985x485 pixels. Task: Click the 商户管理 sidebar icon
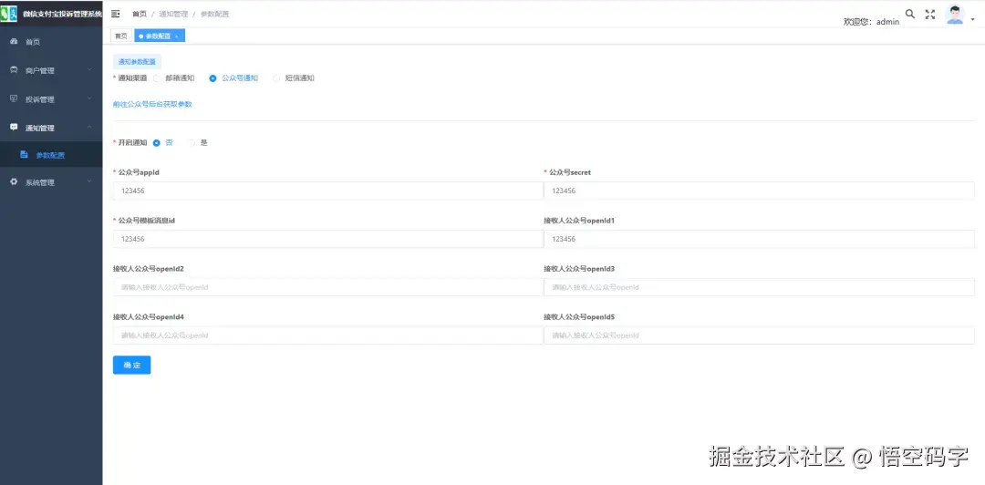pyautogui.click(x=14, y=70)
